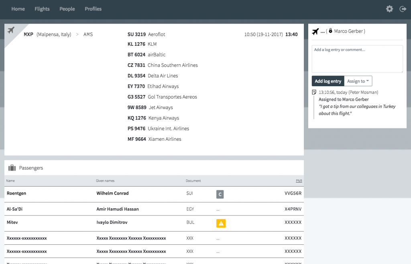Open the Assign to dropdown
411x264 pixels.
(x=358, y=81)
